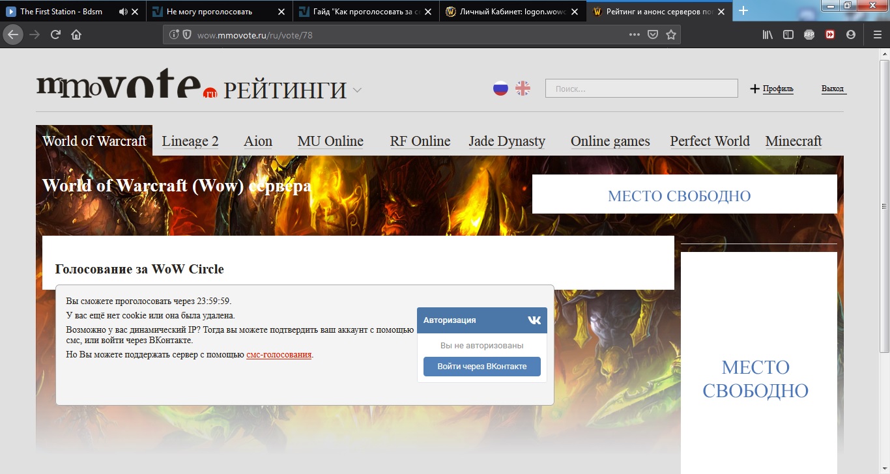
Task: Expand the РЕЙТИНГИ dropdown chevron
Action: click(357, 90)
